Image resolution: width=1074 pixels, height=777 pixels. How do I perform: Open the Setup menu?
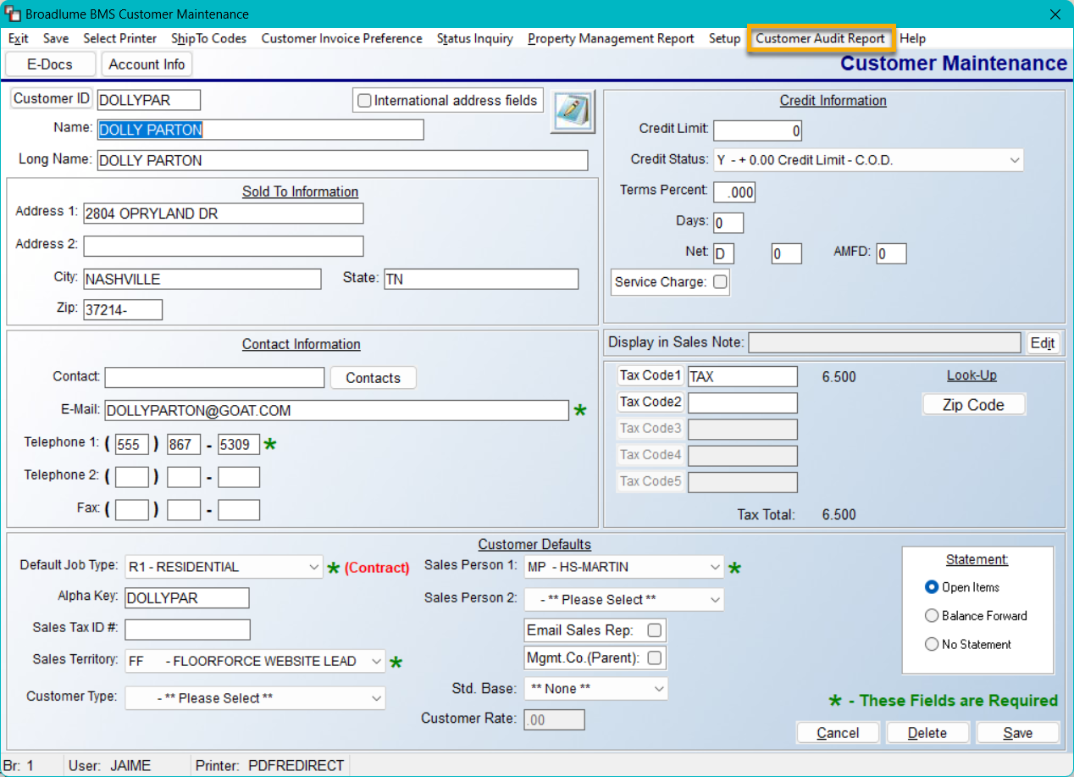pos(724,39)
